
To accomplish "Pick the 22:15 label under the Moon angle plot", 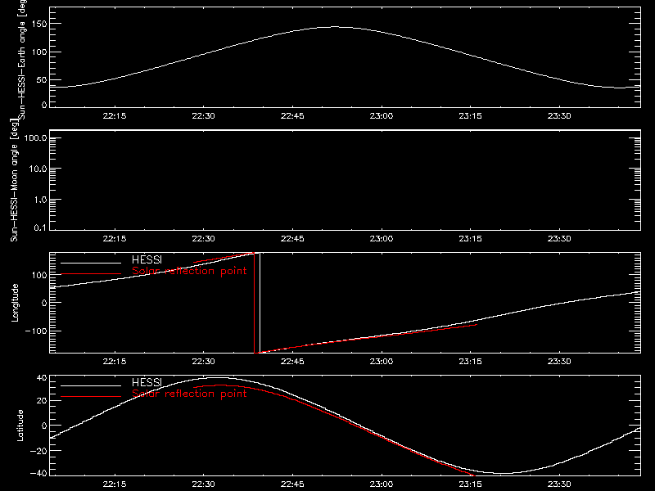I will pos(115,239).
